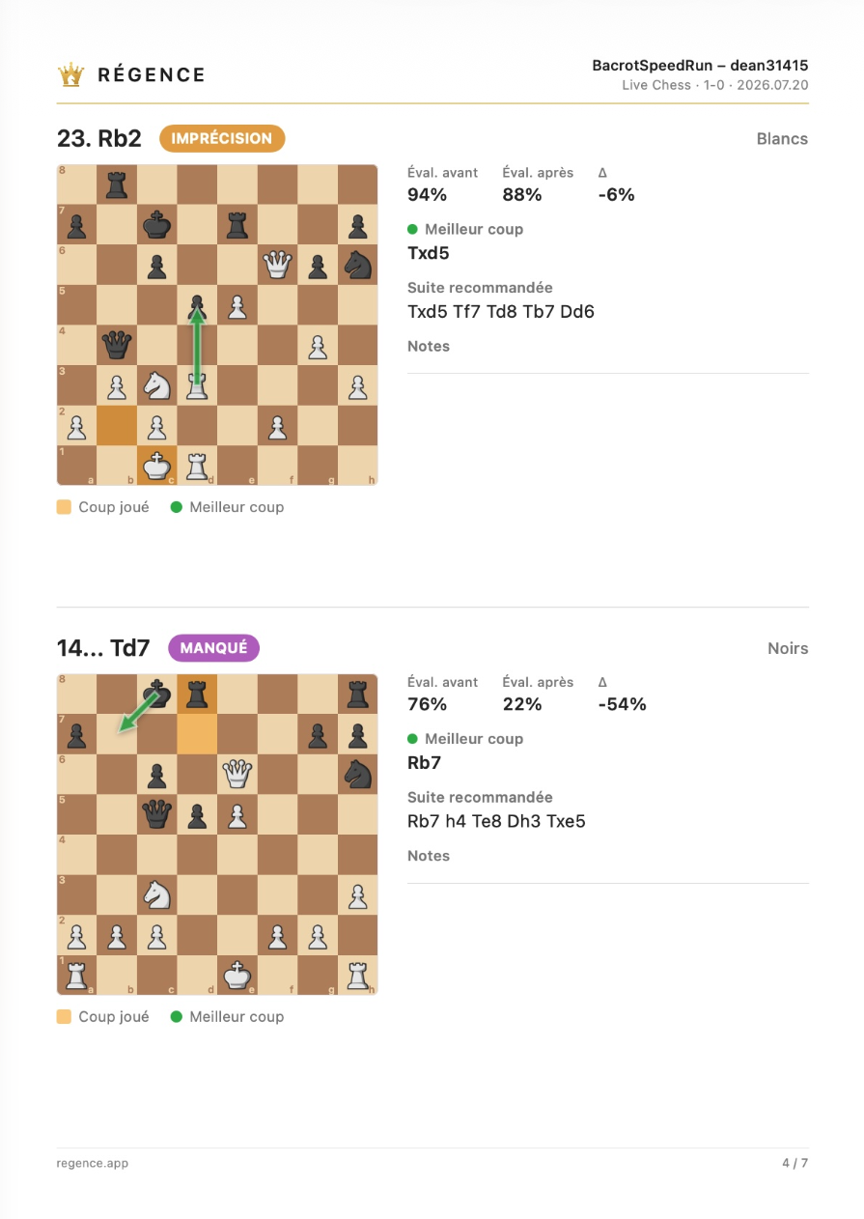Screen dimensions: 864x1219
Task: Click the highlighted d7 square on bottom board
Action: (197, 734)
